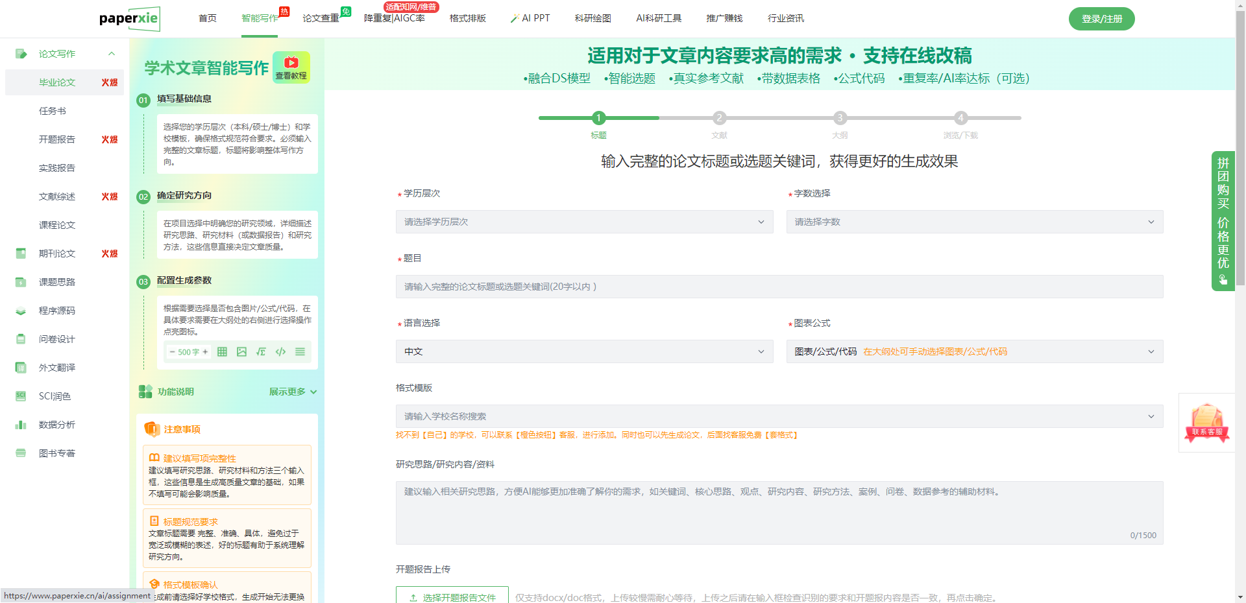This screenshot has width=1246, height=603.
Task: Open the 字数选择 dropdown
Action: pos(974,222)
